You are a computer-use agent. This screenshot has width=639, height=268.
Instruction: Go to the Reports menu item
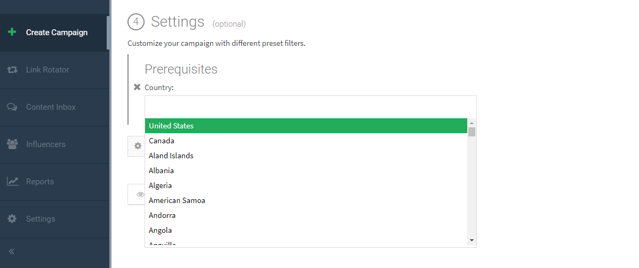point(40,182)
